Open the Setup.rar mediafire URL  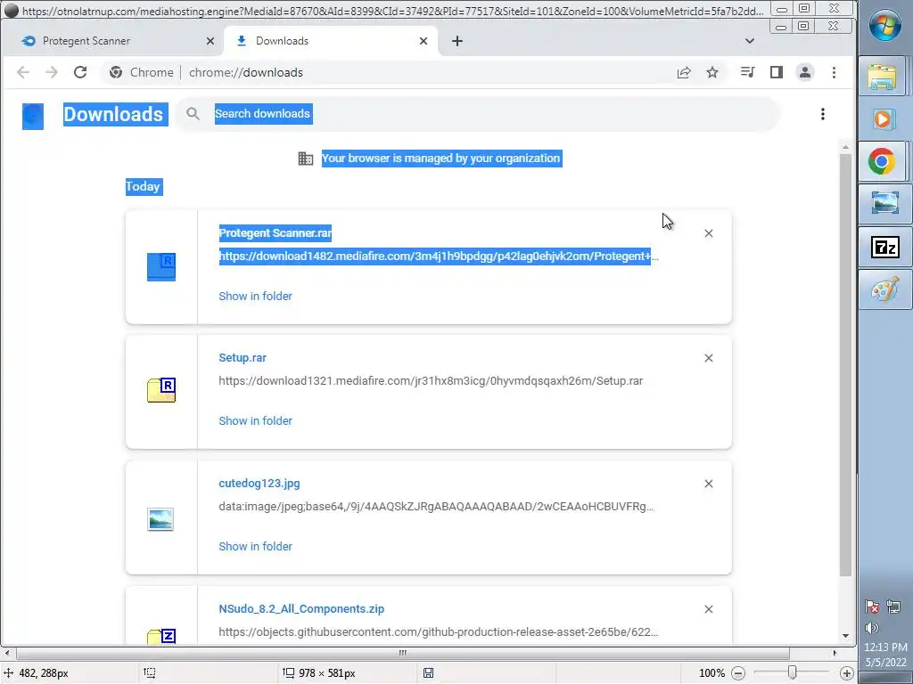click(431, 381)
